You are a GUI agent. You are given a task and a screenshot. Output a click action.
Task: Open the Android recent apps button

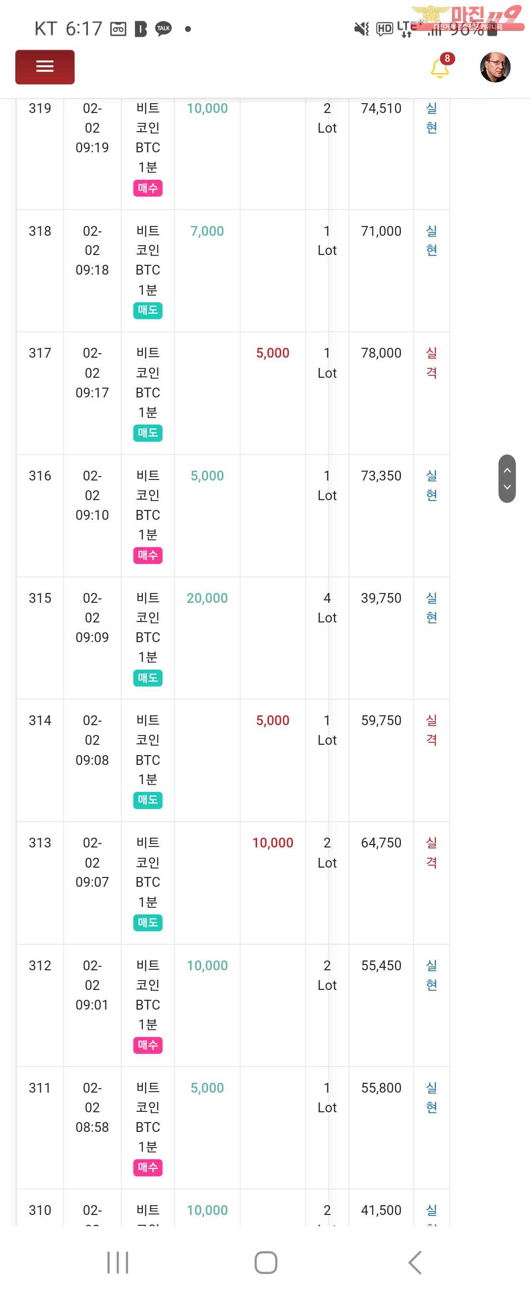(118, 1262)
